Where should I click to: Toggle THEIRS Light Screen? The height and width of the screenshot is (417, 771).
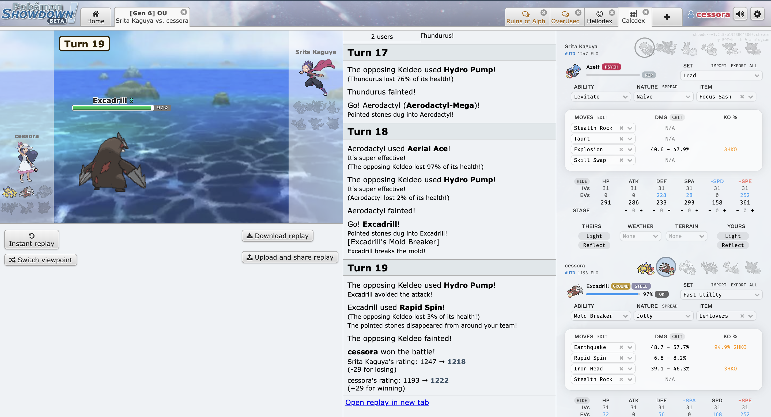pos(594,236)
